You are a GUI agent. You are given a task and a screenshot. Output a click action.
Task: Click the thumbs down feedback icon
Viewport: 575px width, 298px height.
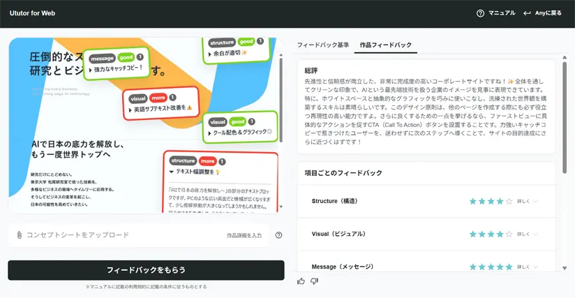[x=314, y=281]
